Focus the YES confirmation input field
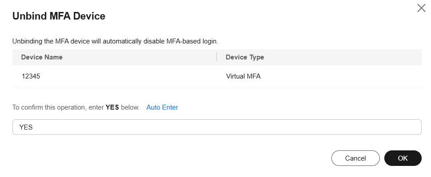431x177 pixels. click(x=217, y=127)
